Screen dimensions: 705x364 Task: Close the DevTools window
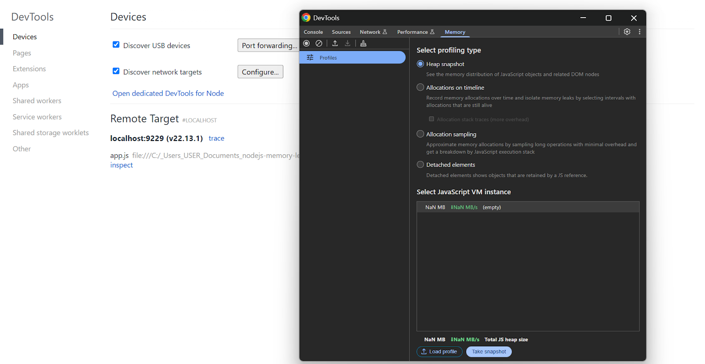(x=634, y=18)
